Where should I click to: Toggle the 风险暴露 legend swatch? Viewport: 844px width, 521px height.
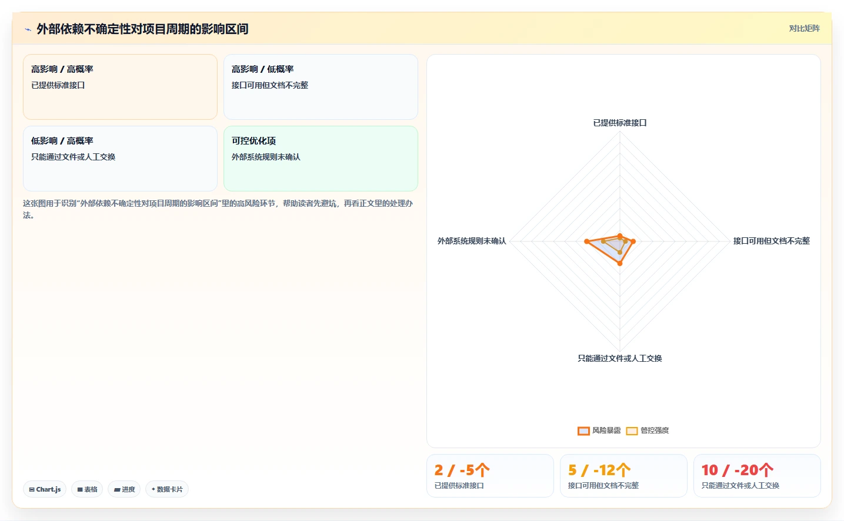tap(583, 431)
